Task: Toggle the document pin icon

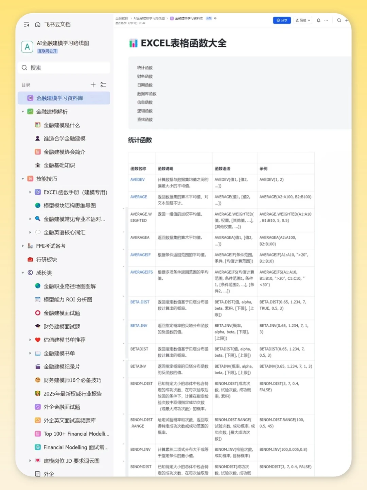Action: coord(215,18)
